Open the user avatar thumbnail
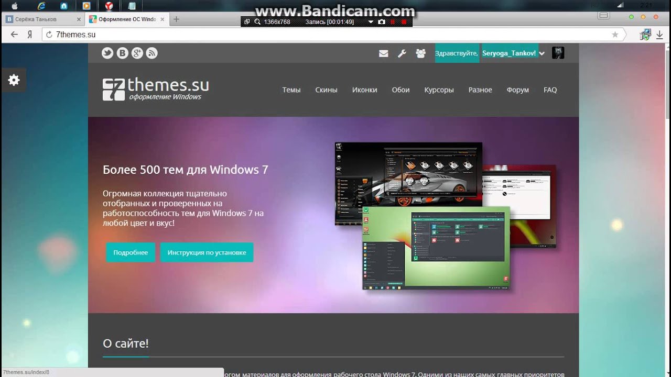Screen dimensions: 671x377 (558, 53)
